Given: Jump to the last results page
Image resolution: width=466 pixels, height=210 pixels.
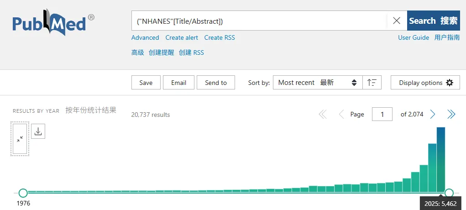Looking at the screenshot, I should click(x=451, y=114).
